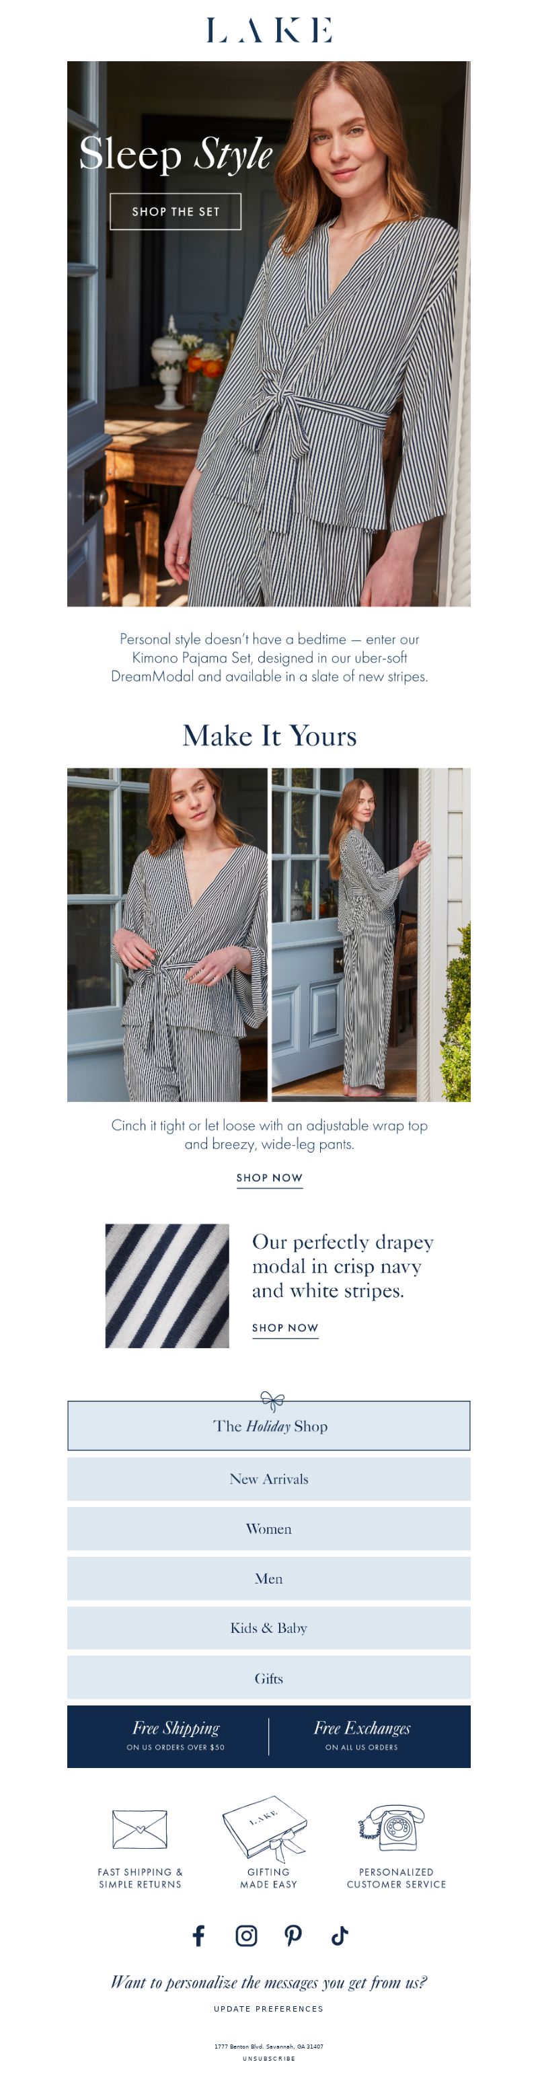Click the LAKE logo at top

click(x=269, y=30)
